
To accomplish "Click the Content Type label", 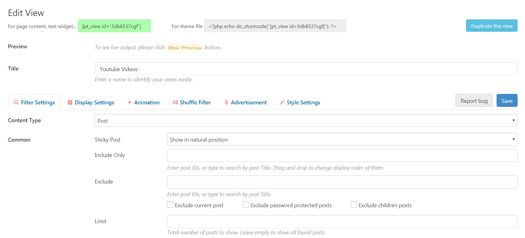I will (24, 120).
